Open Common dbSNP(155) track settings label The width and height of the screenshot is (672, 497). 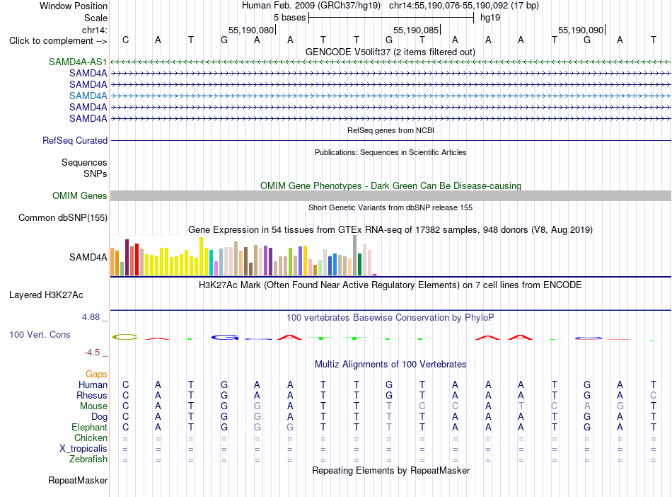63,217
